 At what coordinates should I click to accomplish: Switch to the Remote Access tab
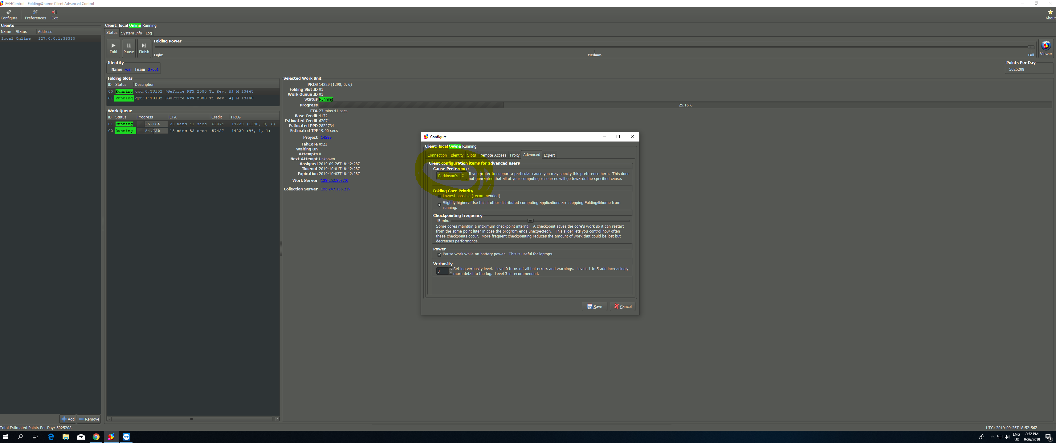493,155
